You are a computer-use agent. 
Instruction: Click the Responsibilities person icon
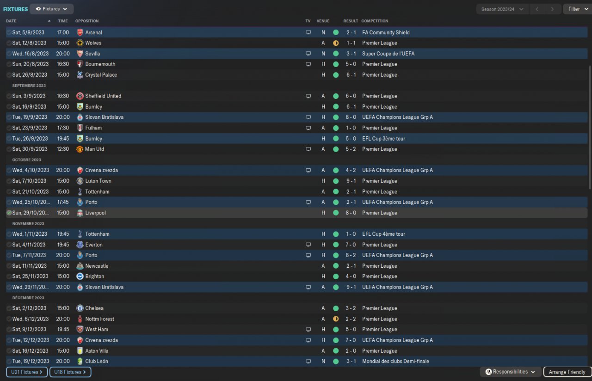[x=488, y=372]
